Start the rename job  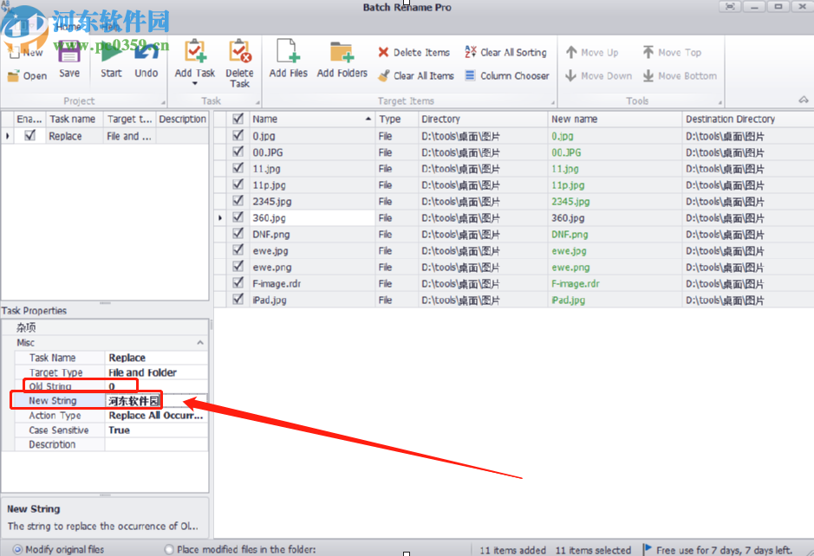111,60
